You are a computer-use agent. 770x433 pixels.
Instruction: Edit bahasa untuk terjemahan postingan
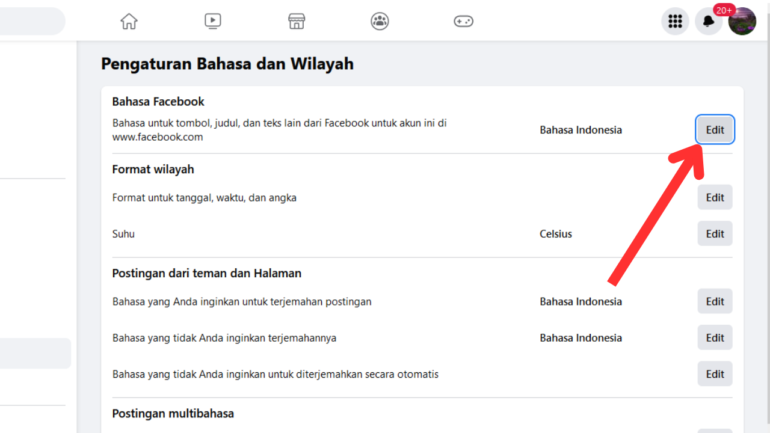click(x=715, y=301)
